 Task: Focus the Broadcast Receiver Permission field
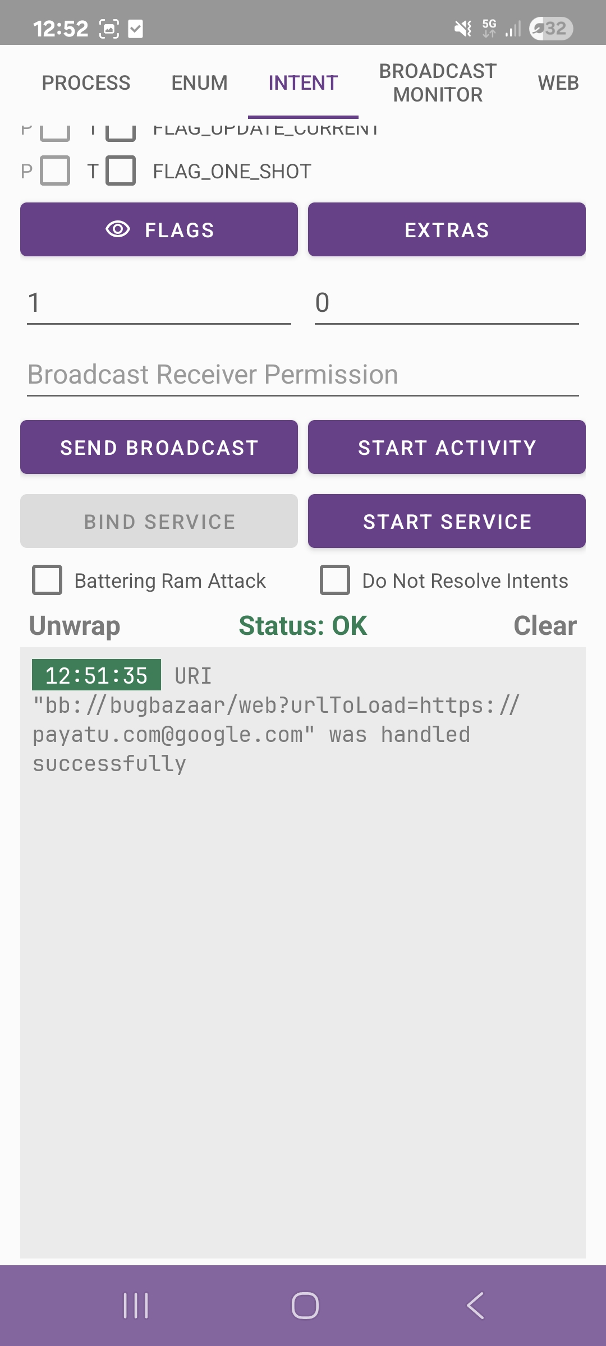point(303,375)
